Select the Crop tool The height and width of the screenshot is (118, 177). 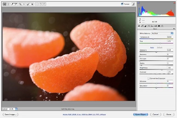pyautogui.click(x=20, y=4)
